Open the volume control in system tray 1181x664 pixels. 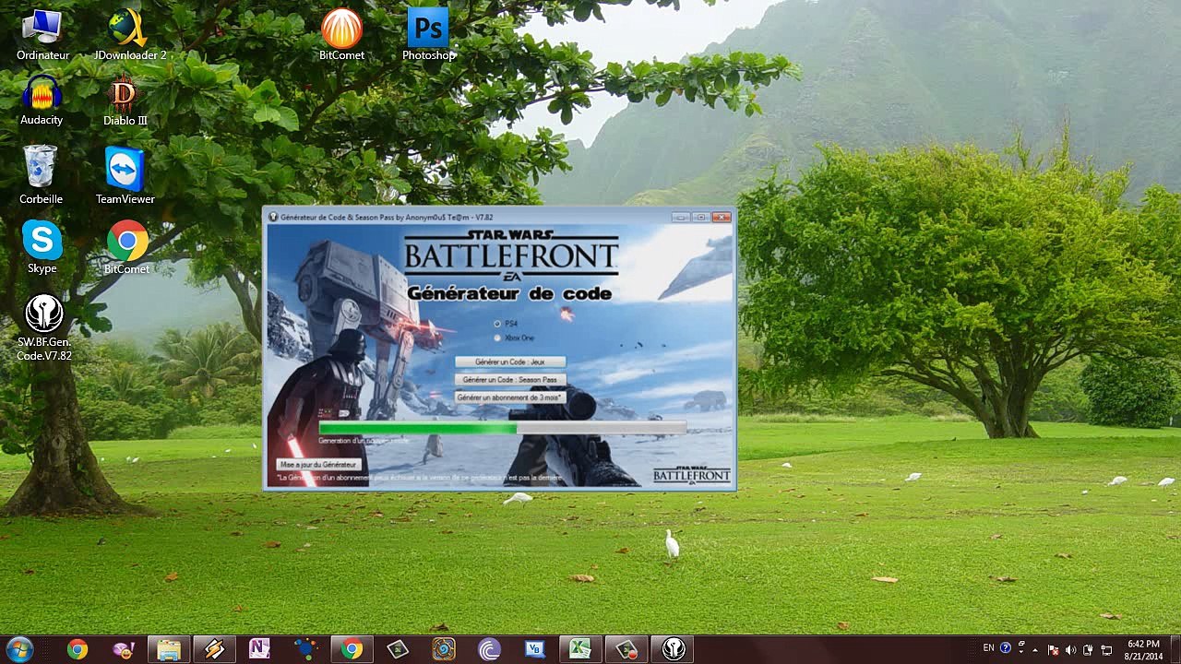1070,649
